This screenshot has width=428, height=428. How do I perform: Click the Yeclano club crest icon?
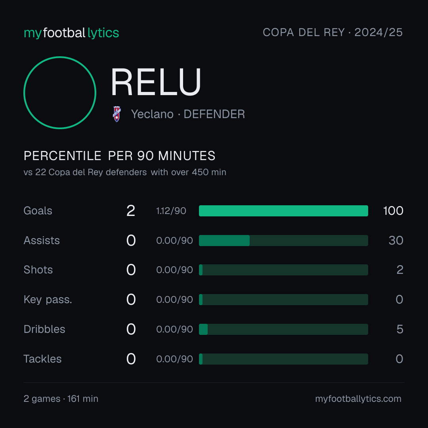click(x=117, y=114)
